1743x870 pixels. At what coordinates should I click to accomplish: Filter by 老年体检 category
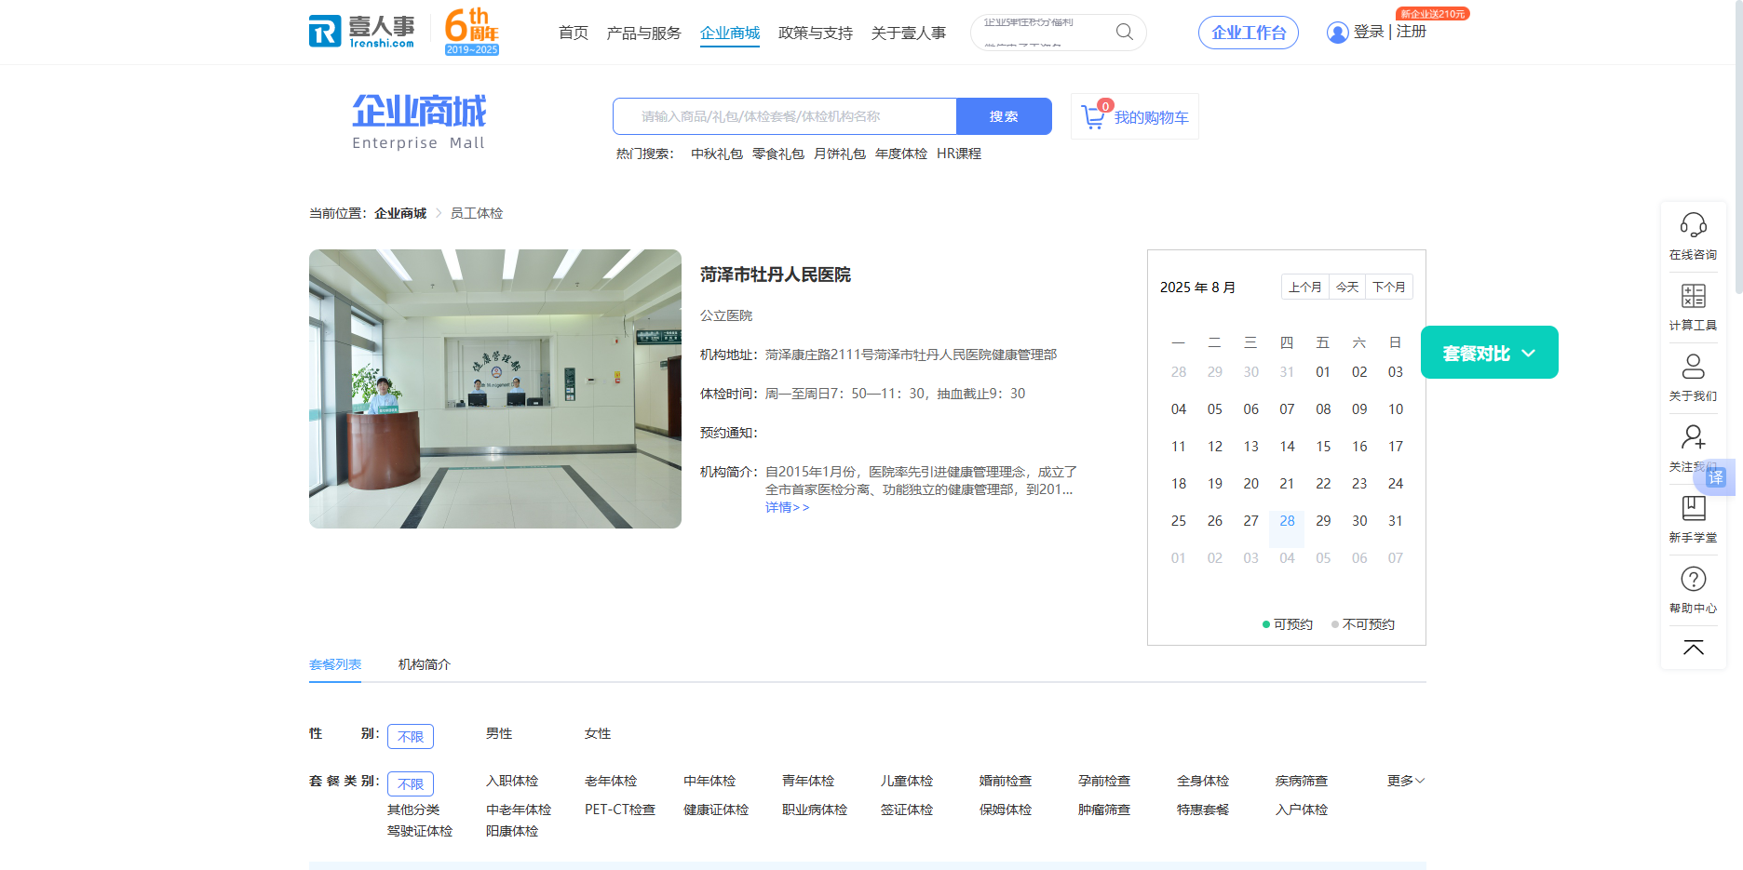point(611,781)
